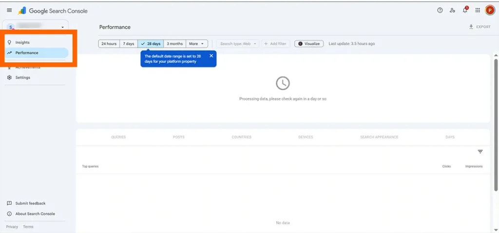Open the Terms link

click(x=28, y=227)
